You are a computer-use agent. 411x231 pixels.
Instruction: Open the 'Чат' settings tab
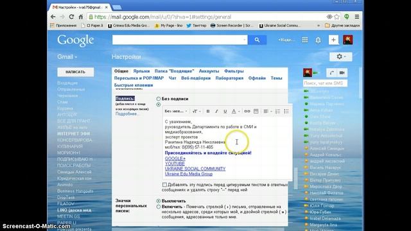click(173, 78)
